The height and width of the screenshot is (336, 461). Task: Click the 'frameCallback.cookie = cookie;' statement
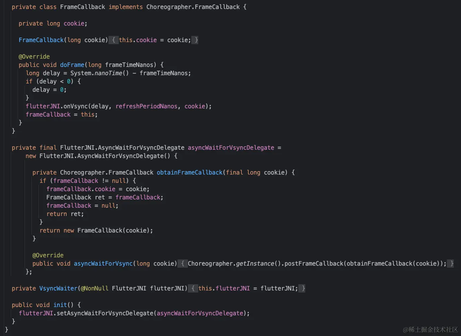pyautogui.click(x=98, y=189)
